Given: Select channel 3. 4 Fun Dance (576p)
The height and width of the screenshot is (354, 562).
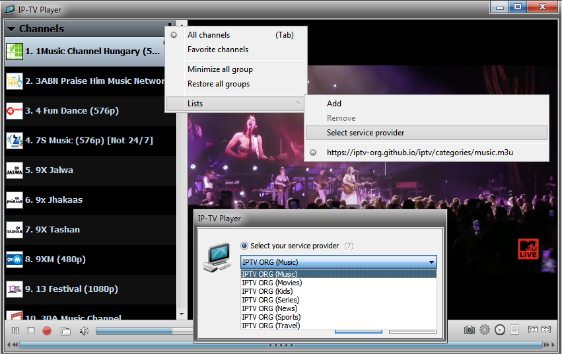Looking at the screenshot, I should pyautogui.click(x=90, y=111).
